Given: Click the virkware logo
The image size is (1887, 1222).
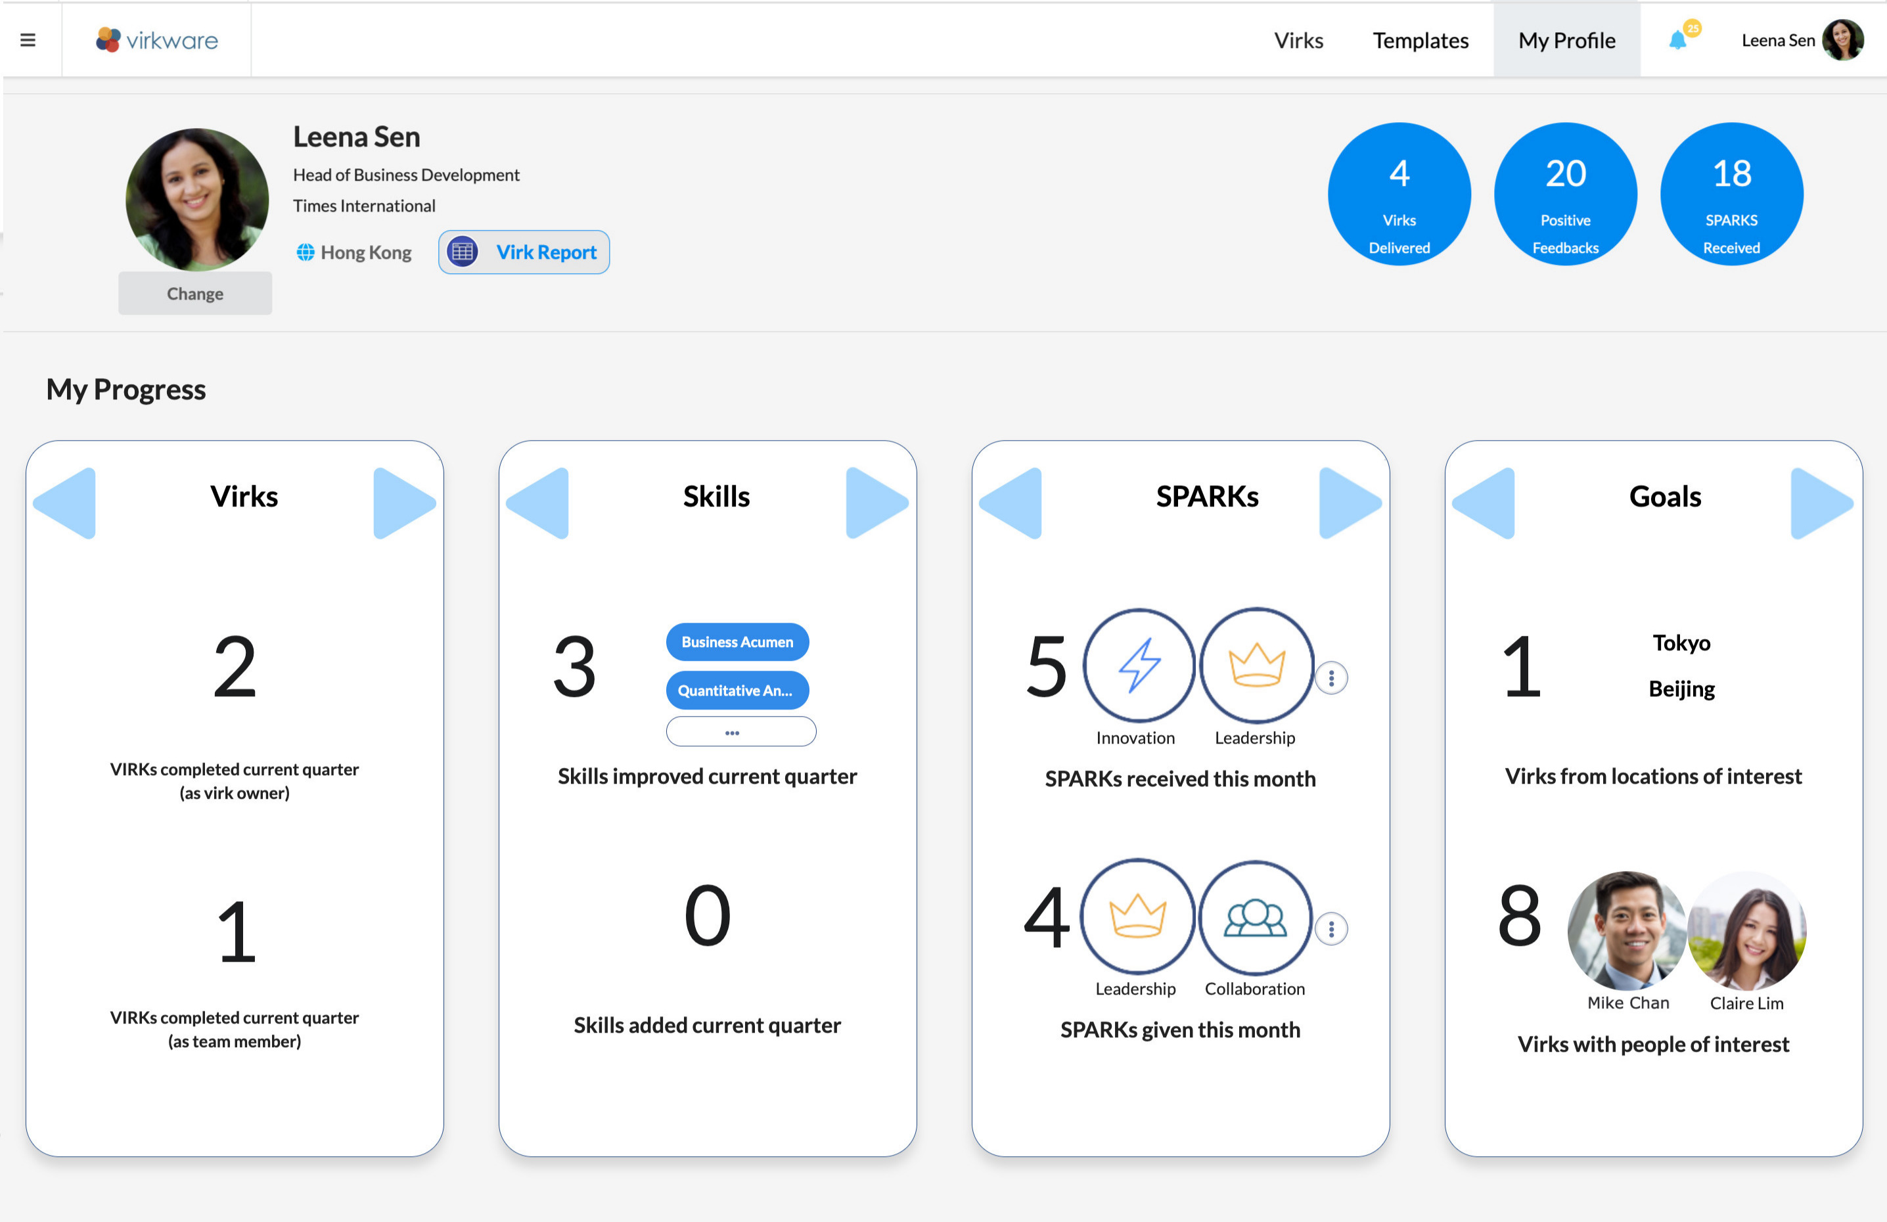Looking at the screenshot, I should [156, 39].
